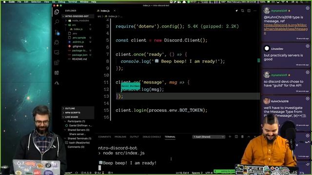Viewport: 312px width, 175px height.
Task: Switch to the DEBUG CONSOLE panel tab
Action: click(152, 137)
